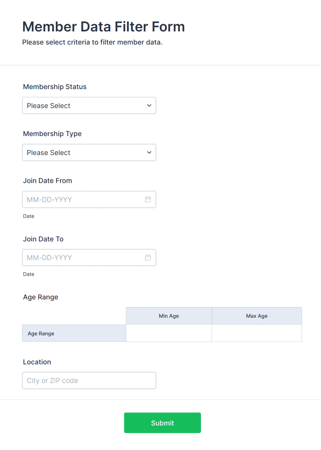The width and height of the screenshot is (321, 450).
Task: Click the Age Range row header cell
Action: coord(74,333)
